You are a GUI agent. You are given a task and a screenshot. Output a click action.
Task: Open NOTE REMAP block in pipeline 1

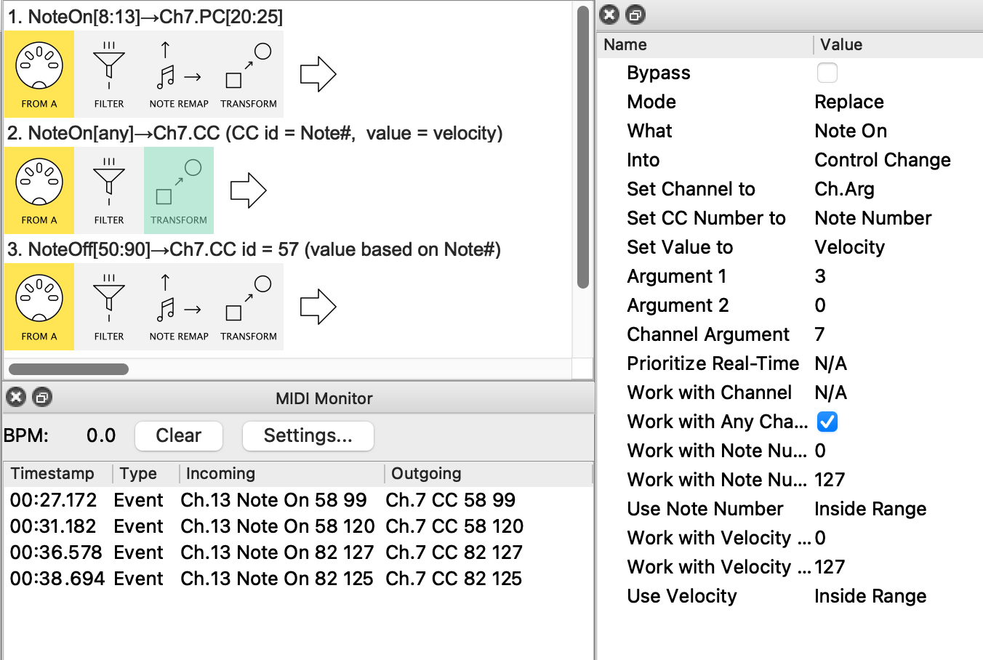point(179,74)
